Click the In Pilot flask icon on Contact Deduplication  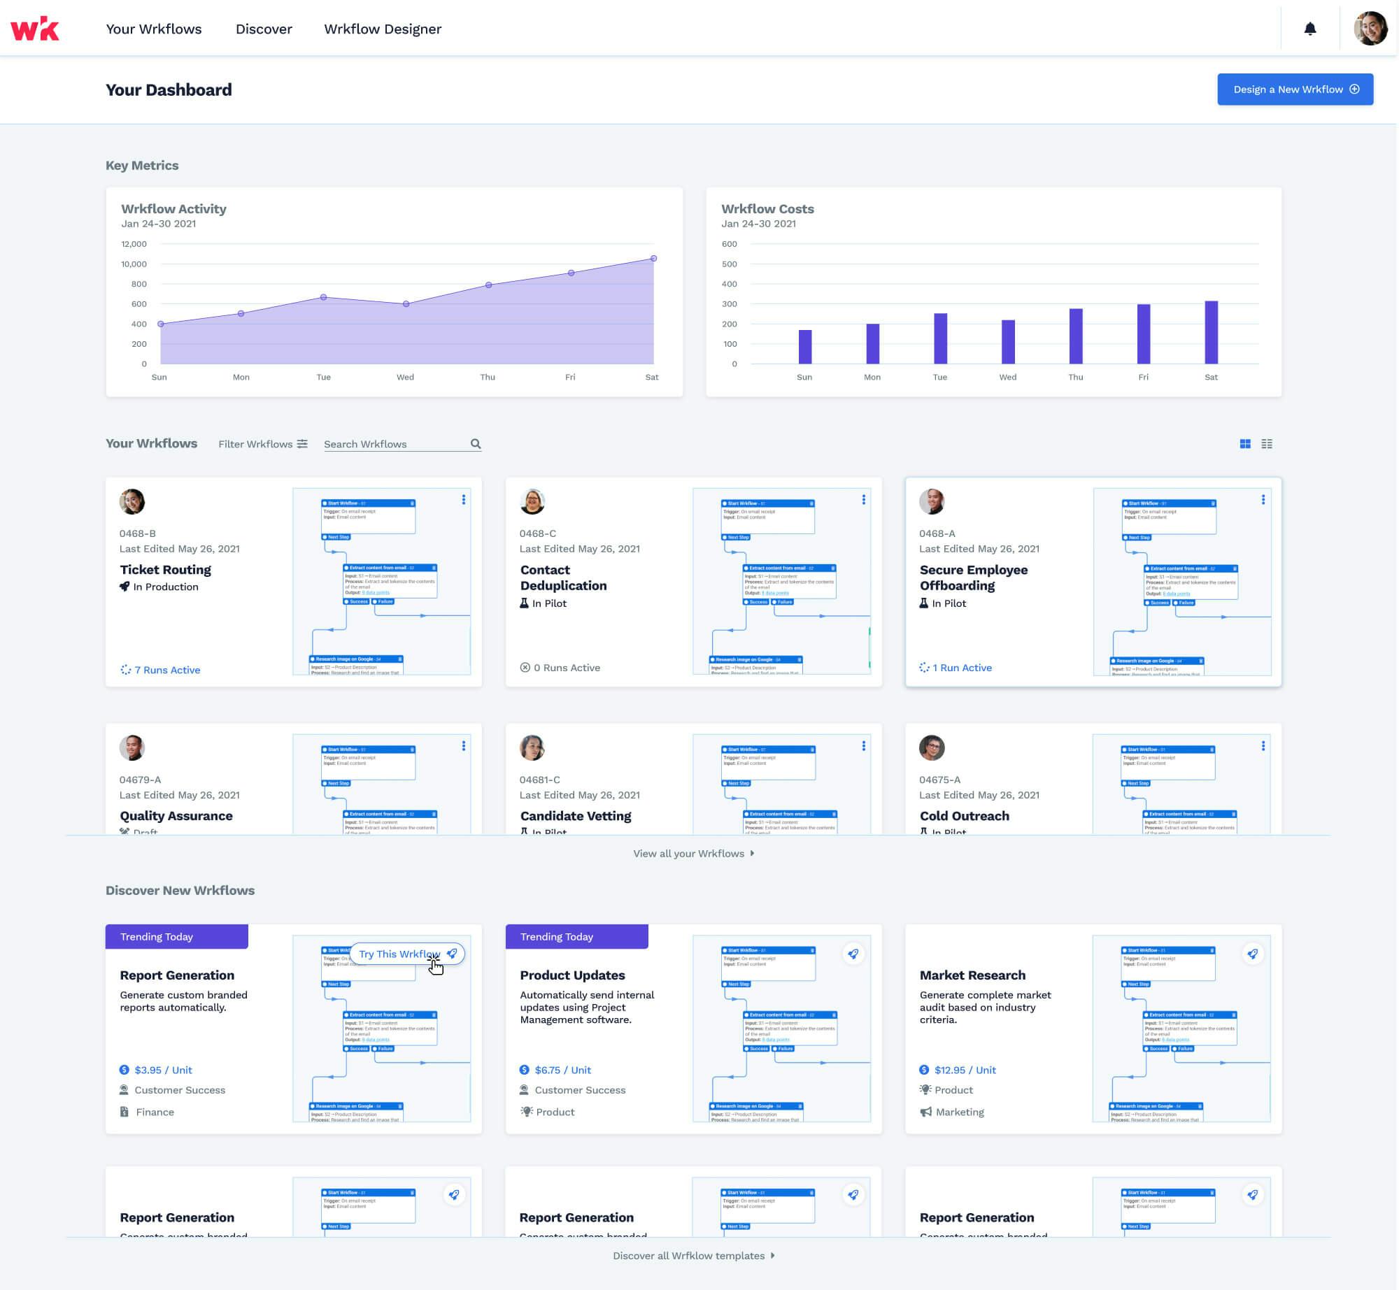(x=525, y=603)
